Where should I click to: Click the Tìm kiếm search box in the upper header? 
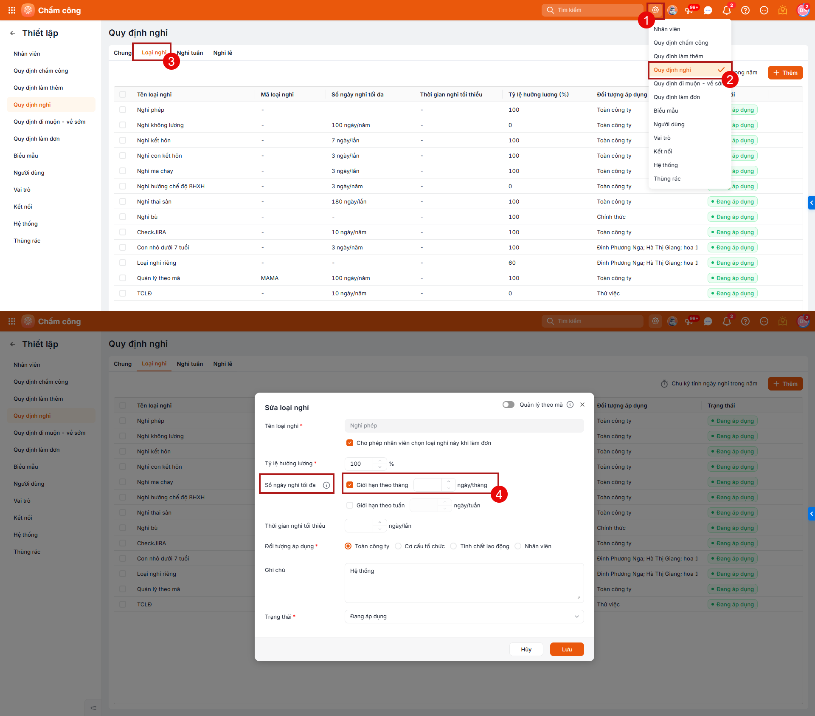(593, 10)
